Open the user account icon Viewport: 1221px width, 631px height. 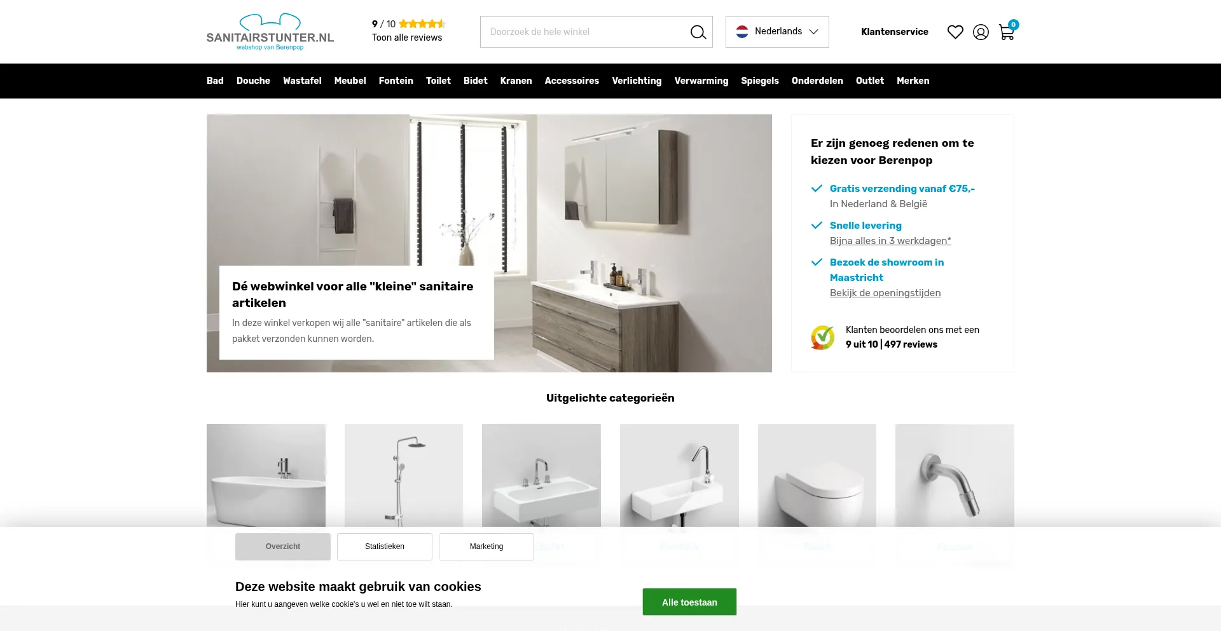coord(981,32)
